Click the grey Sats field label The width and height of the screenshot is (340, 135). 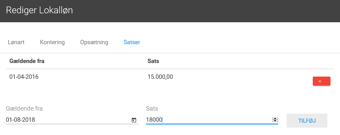152,108
